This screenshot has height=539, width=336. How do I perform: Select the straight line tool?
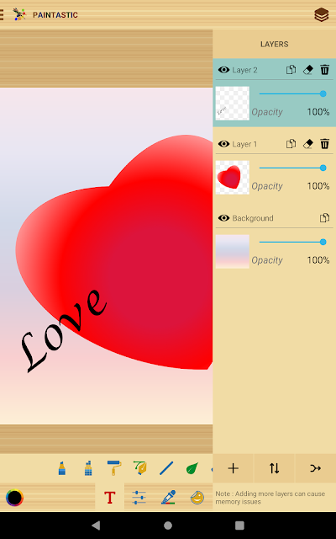click(166, 468)
